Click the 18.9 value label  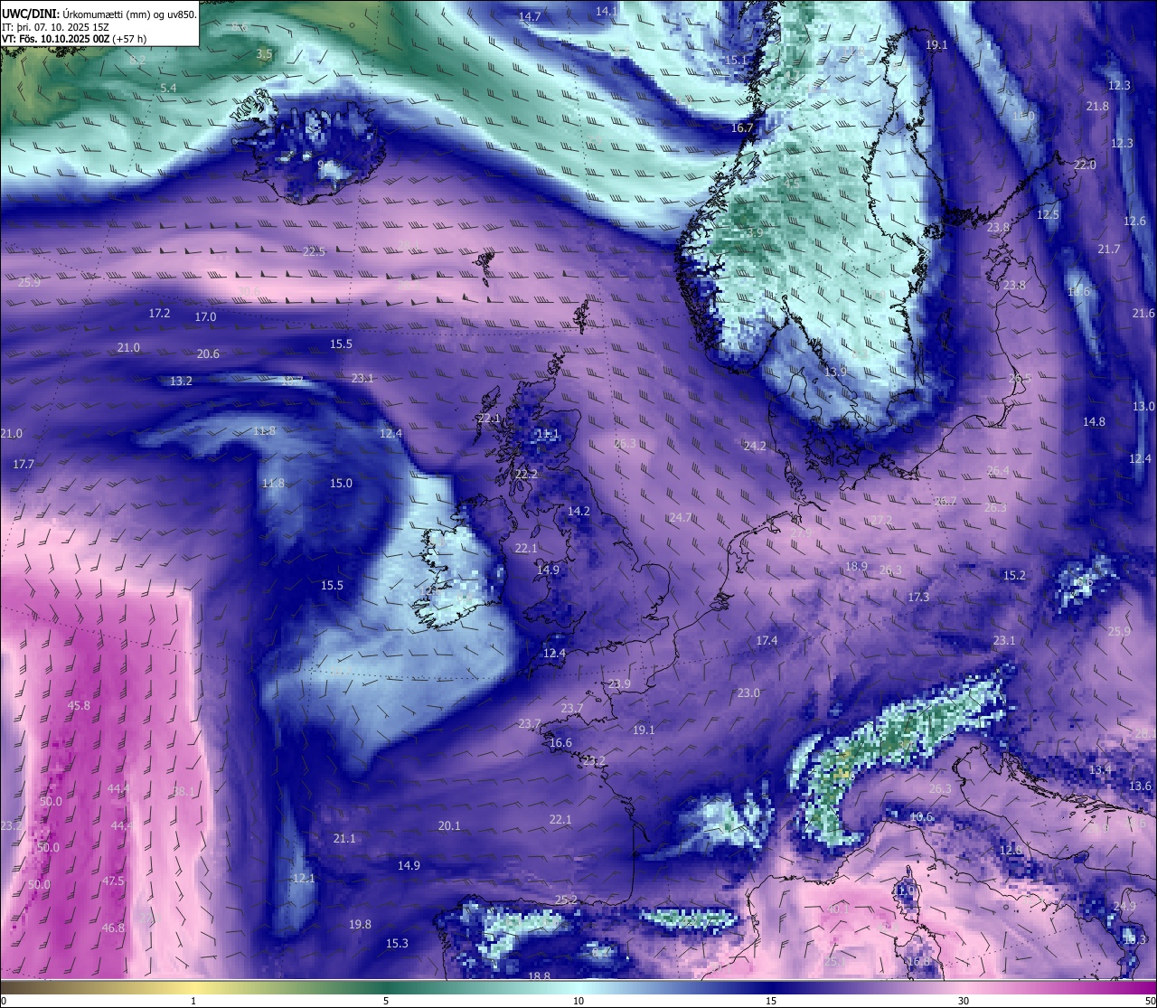[856, 566]
